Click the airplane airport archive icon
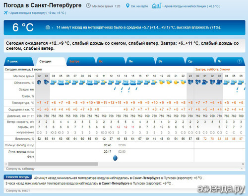Viewport: 248px width, 196px height. click(6, 12)
